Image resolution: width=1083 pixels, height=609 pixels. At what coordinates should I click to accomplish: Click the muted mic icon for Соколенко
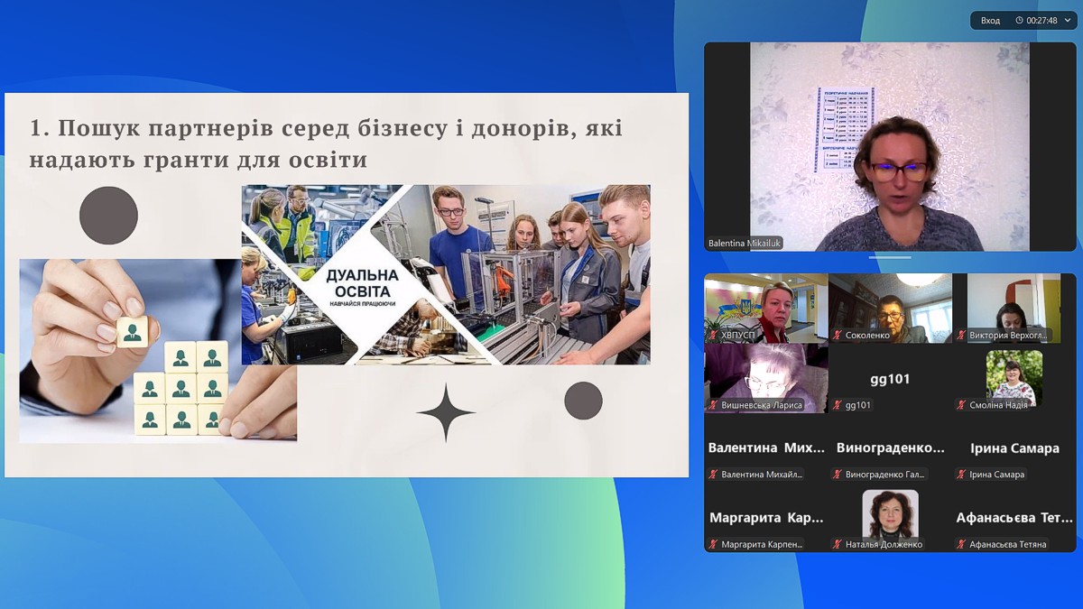pyautogui.click(x=838, y=336)
